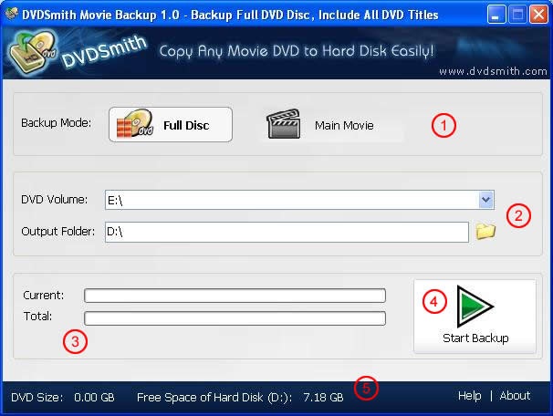Select the Full Disc backup mode
The image size is (553, 416).
tap(171, 125)
